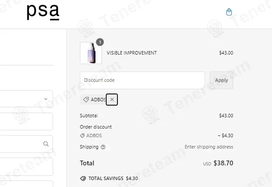Open the Visible Improvement product thumbnail
This screenshot has height=187, width=272.
click(91, 53)
